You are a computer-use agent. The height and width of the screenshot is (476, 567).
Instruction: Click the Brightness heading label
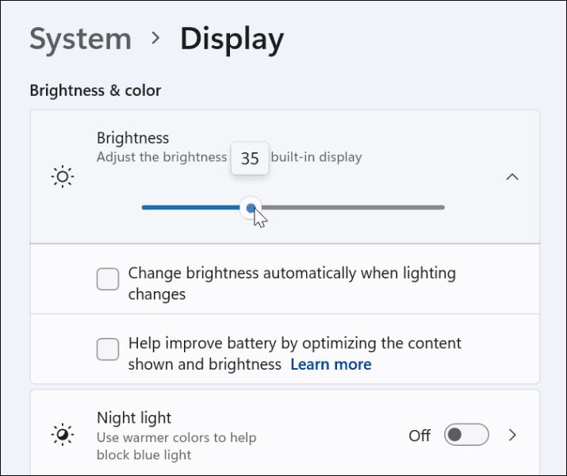click(132, 138)
